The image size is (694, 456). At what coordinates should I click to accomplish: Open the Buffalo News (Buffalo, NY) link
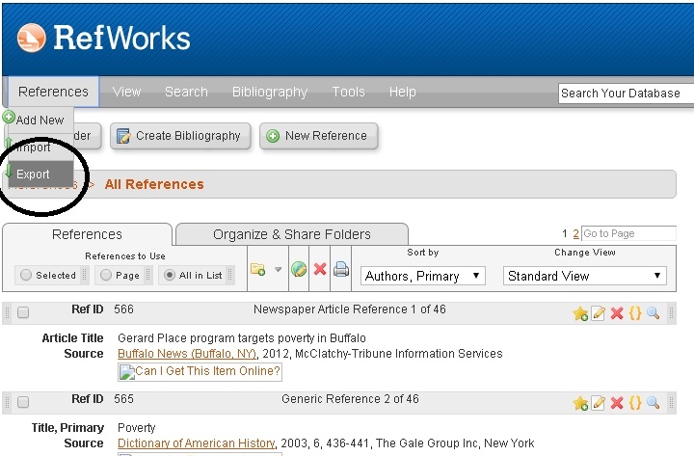coord(187,354)
